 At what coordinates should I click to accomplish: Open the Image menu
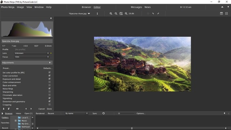click(20, 7)
